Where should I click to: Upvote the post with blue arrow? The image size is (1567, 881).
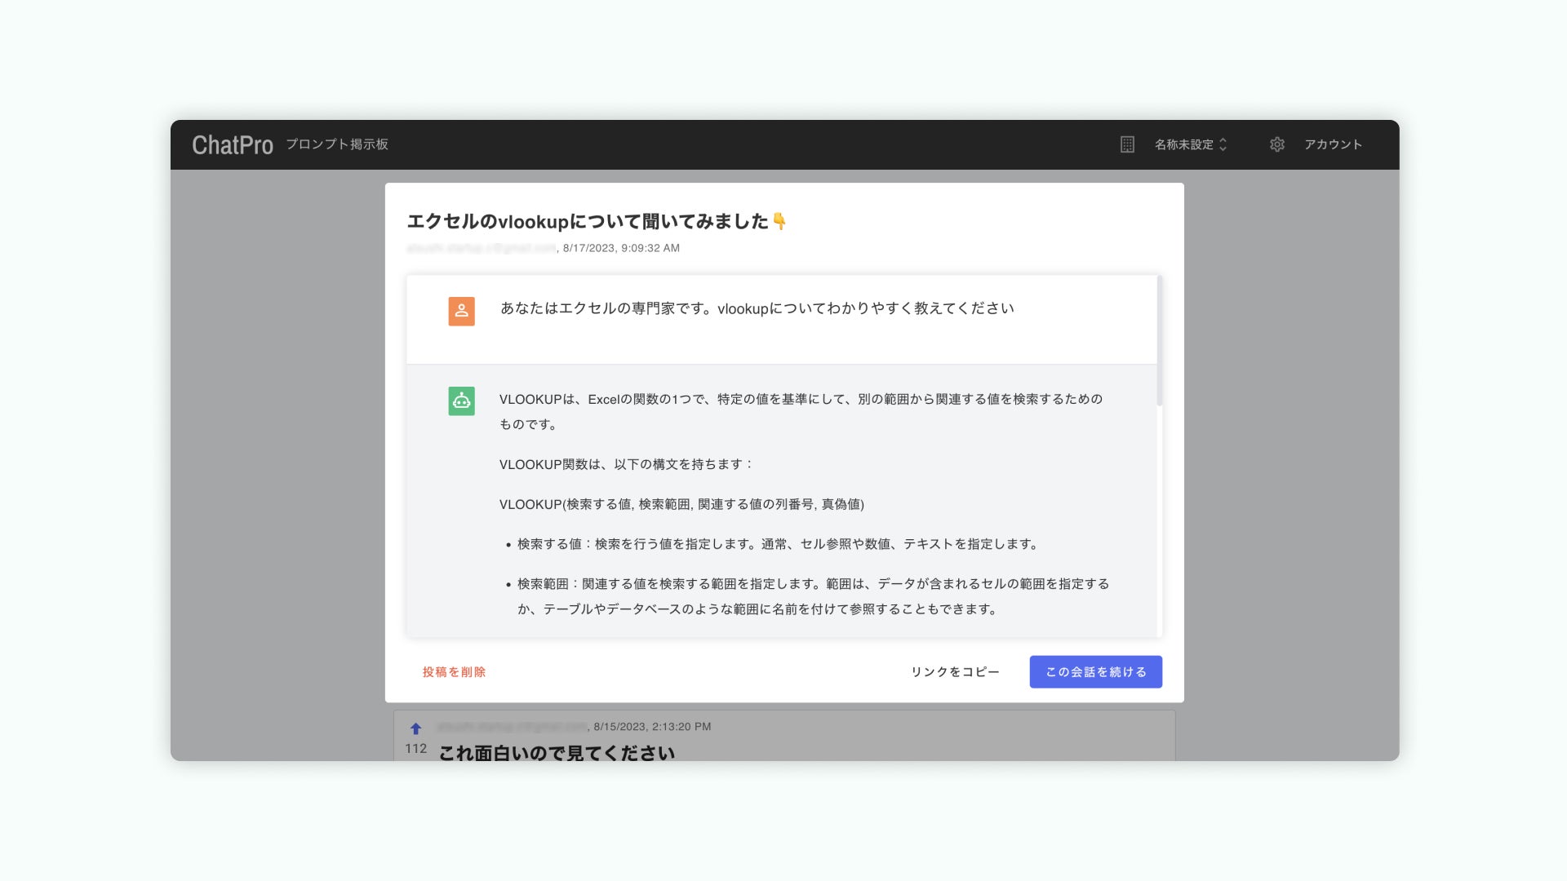click(415, 728)
